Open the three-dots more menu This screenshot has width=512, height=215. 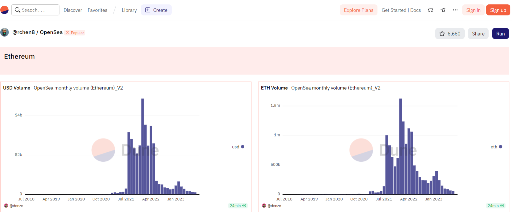(x=455, y=10)
